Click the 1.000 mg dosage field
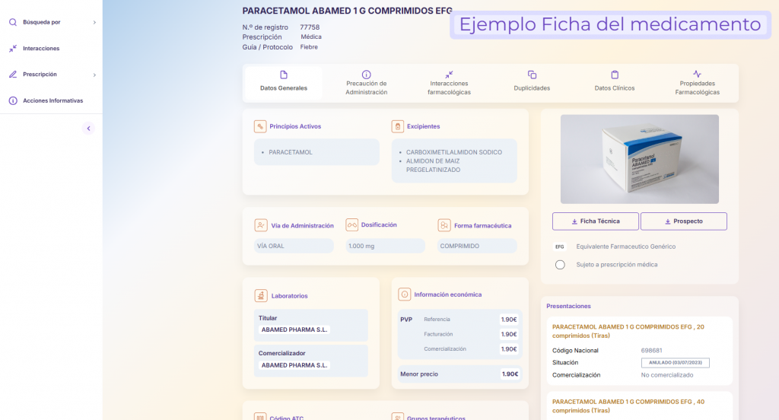 point(385,246)
